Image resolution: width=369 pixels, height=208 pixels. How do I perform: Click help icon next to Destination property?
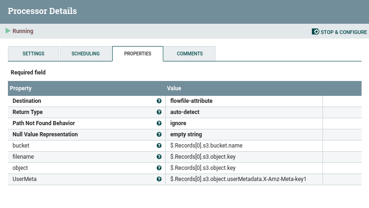pos(159,101)
